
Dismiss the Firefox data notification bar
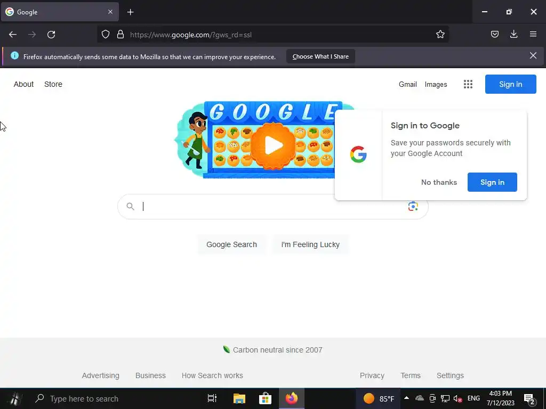pyautogui.click(x=533, y=55)
